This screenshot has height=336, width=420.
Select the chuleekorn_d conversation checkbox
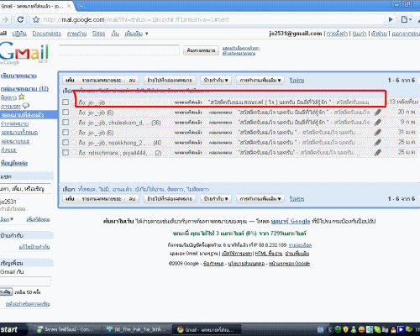click(66, 123)
